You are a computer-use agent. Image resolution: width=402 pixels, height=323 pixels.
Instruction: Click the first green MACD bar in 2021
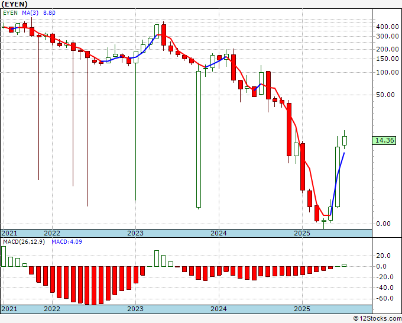(x=4, y=257)
